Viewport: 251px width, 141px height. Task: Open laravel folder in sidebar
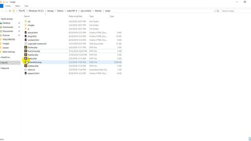(x=5, y=48)
